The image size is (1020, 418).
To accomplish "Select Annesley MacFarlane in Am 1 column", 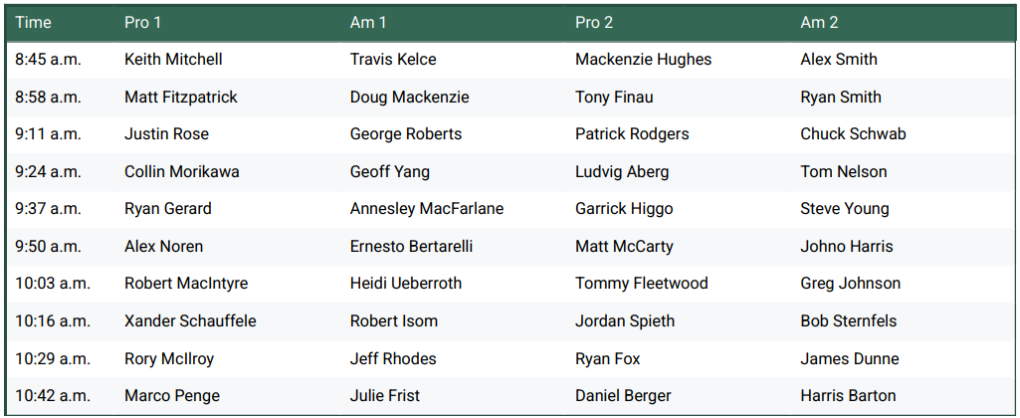I will coord(427,209).
